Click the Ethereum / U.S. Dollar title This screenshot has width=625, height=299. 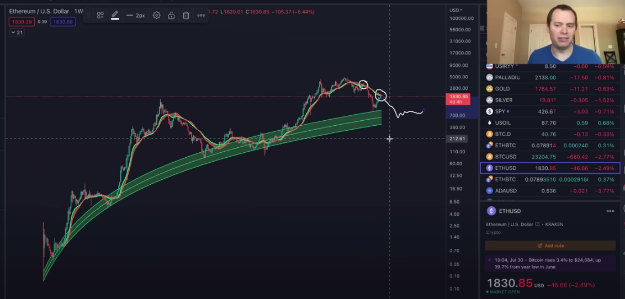tap(39, 12)
